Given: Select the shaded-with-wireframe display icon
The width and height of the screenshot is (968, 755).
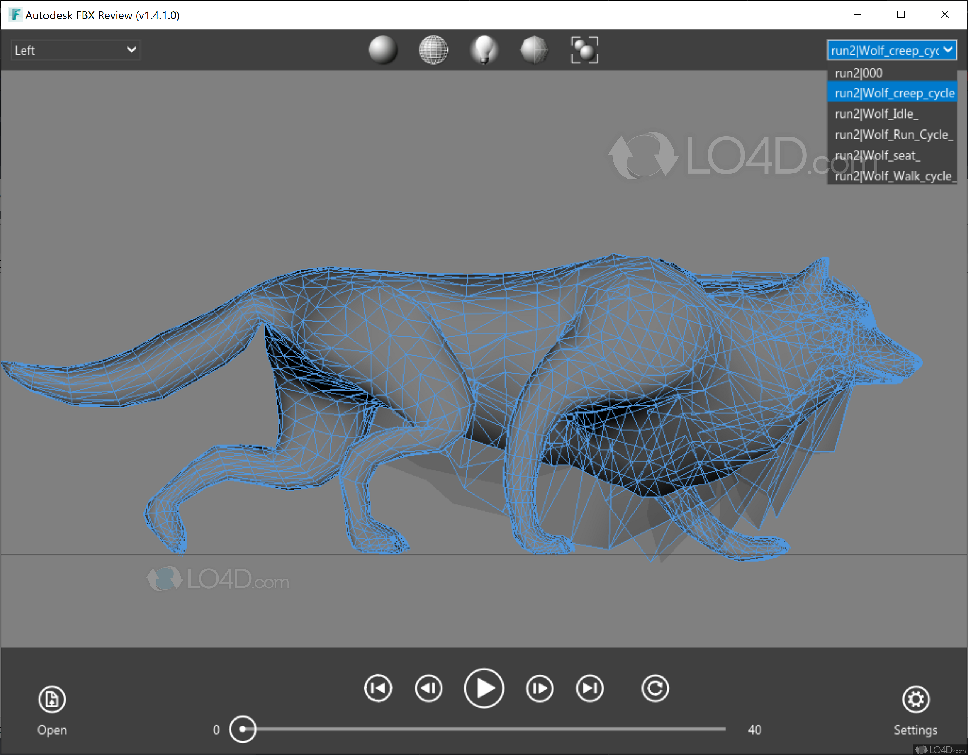Looking at the screenshot, I should point(534,50).
